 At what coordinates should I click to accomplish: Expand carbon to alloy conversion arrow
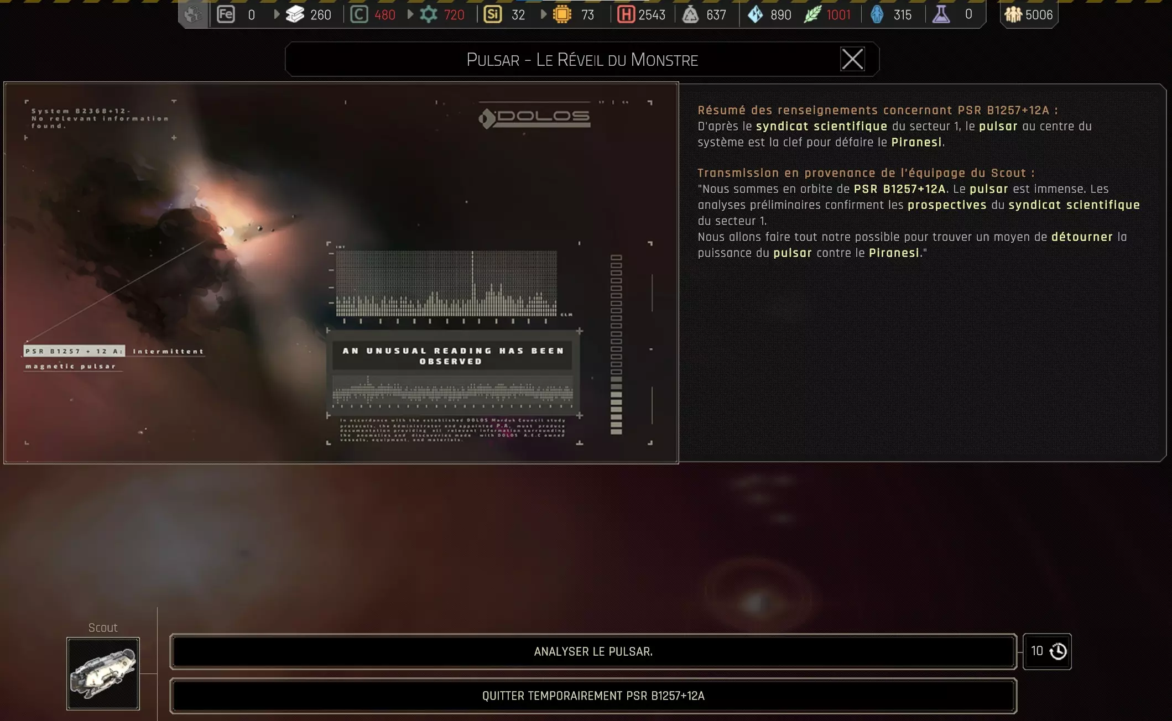(410, 14)
